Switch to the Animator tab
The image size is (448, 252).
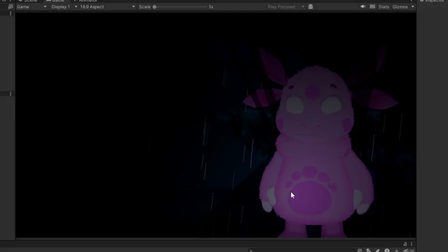point(86,1)
